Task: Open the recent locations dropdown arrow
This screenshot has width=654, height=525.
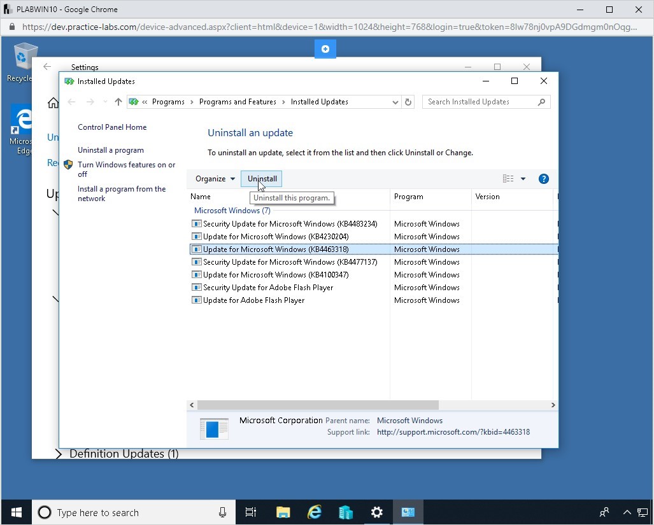Action: (105, 102)
